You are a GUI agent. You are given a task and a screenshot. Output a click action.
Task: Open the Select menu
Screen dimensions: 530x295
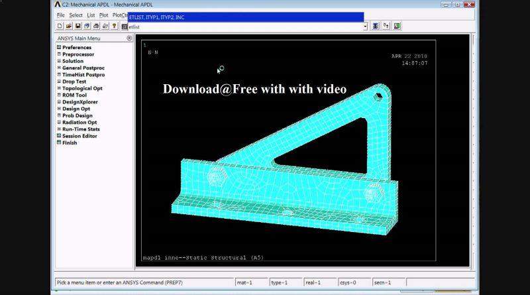pos(76,15)
